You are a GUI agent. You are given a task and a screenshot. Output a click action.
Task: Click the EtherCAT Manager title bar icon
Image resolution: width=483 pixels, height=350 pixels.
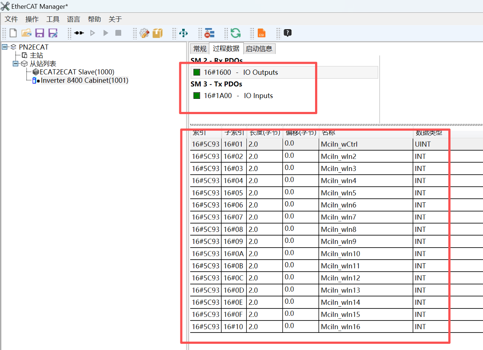point(5,6)
